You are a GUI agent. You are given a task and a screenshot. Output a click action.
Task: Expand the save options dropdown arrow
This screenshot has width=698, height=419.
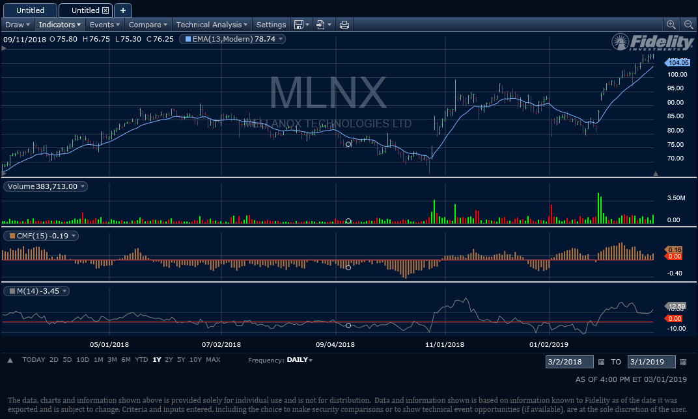[307, 25]
